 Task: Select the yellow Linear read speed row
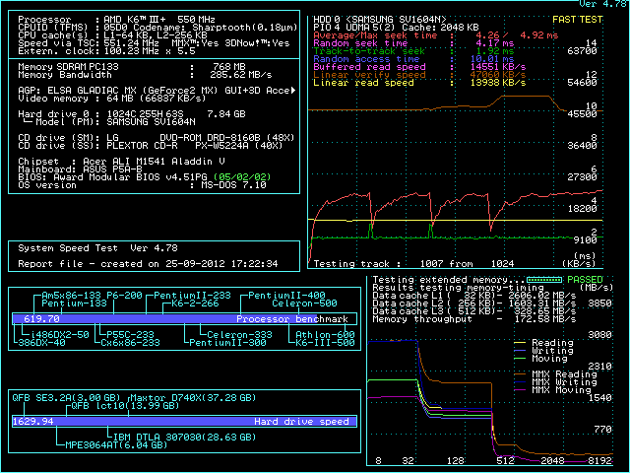[x=419, y=83]
